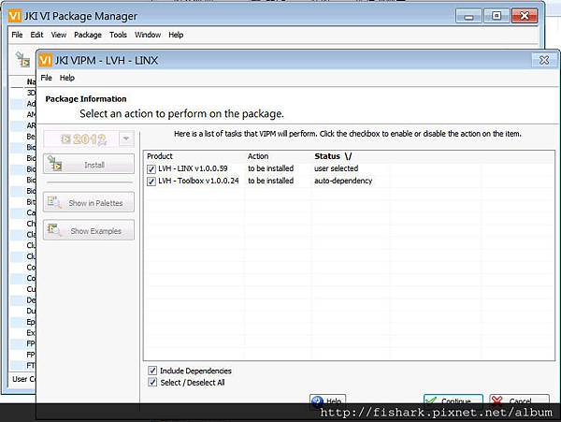
Task: Open Help menu in VI Package Manager window
Action: tap(176, 35)
